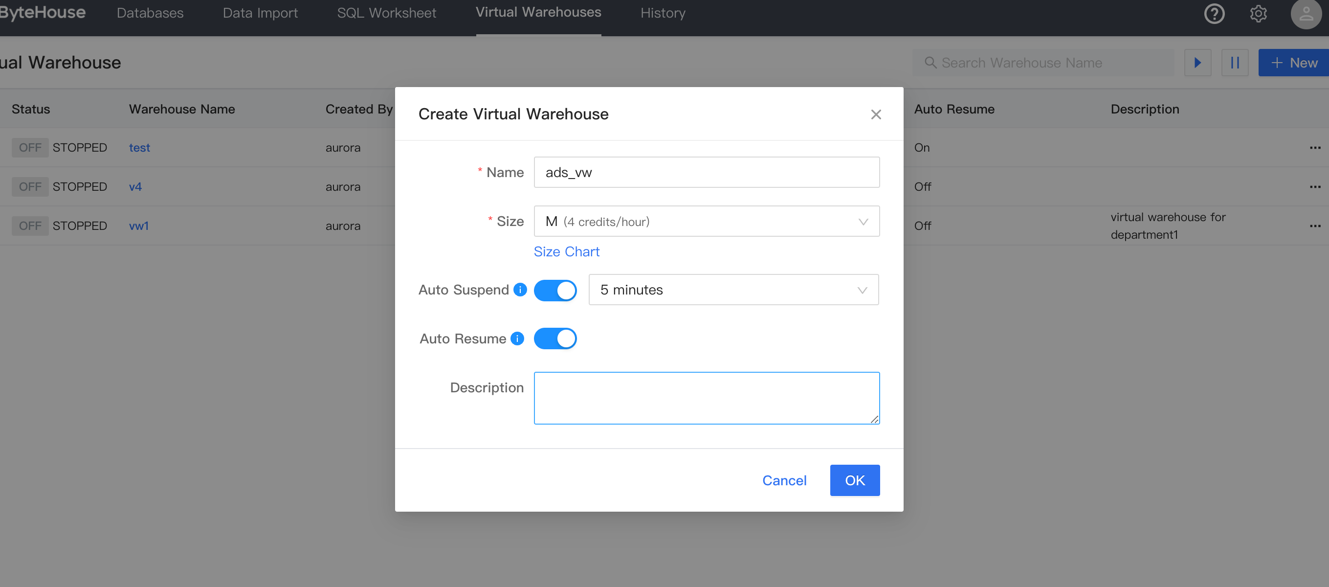Open the settings gear icon
The height and width of the screenshot is (587, 1329).
pyautogui.click(x=1258, y=13)
